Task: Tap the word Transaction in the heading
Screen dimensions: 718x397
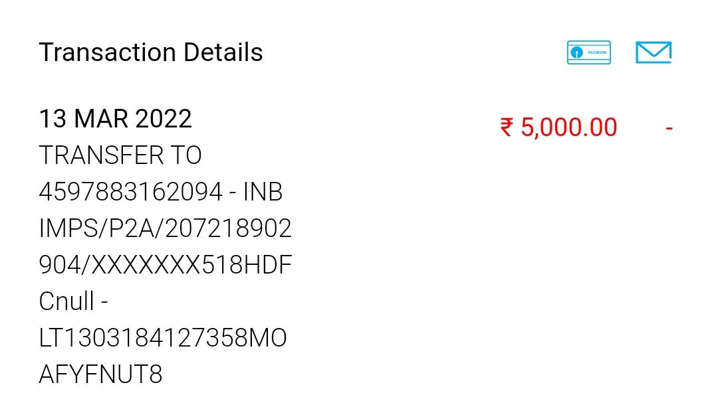Action: (107, 52)
